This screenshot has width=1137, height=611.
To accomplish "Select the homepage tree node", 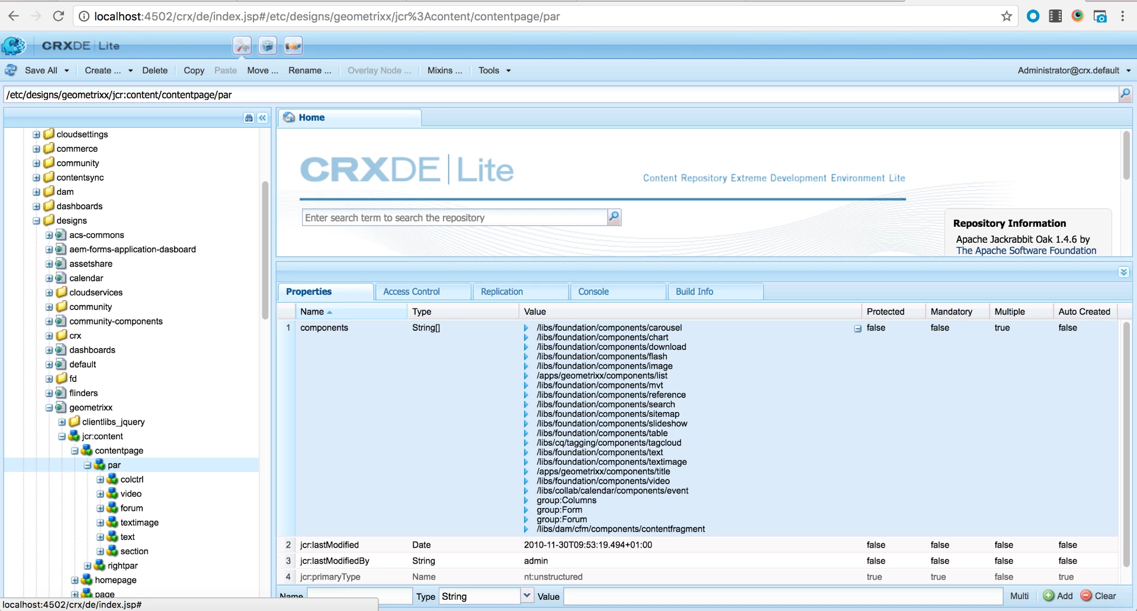I will 115,580.
